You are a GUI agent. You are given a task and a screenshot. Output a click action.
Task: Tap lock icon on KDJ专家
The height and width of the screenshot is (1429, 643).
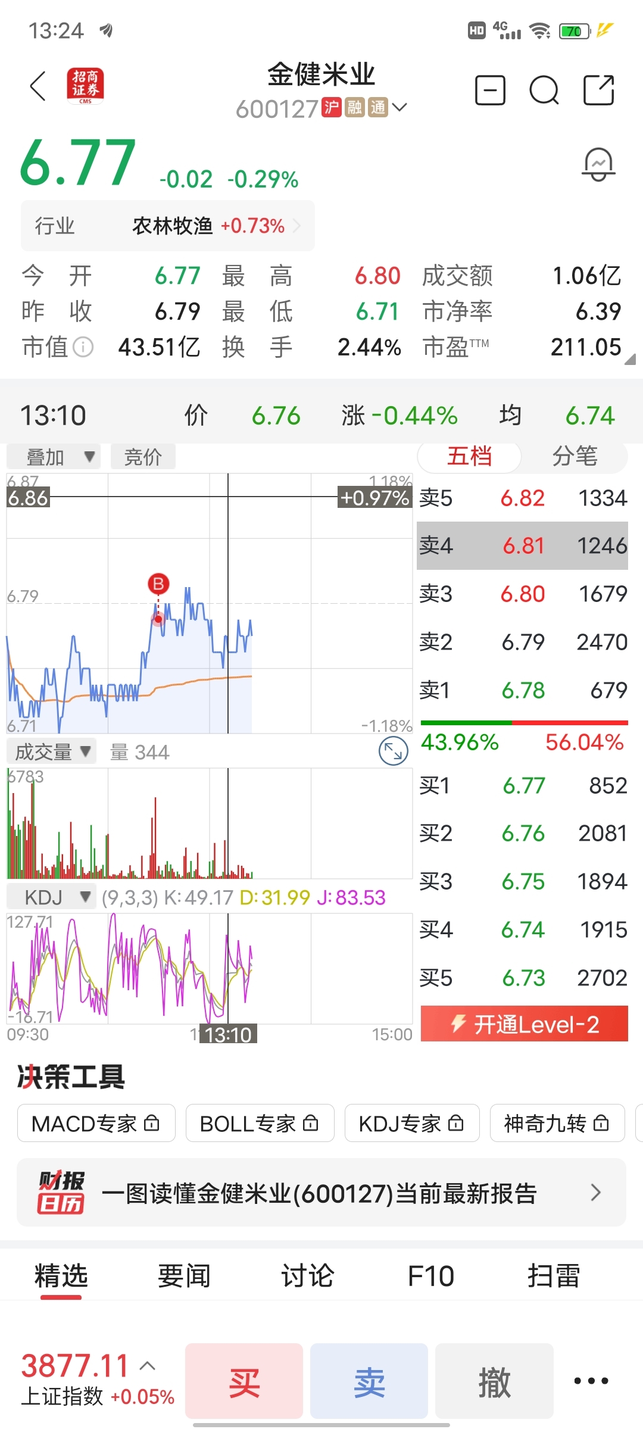point(456,1123)
